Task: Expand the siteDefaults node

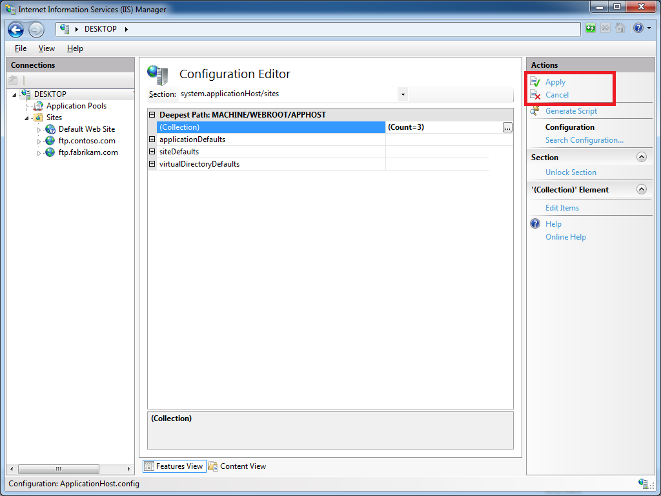Action: click(x=152, y=152)
